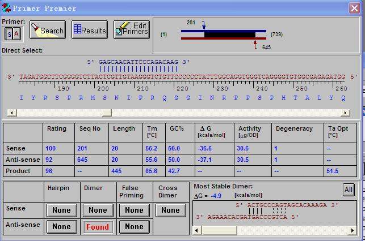The height and width of the screenshot is (241, 365).
Task: Click the Product length value 445
Action: click(x=116, y=171)
